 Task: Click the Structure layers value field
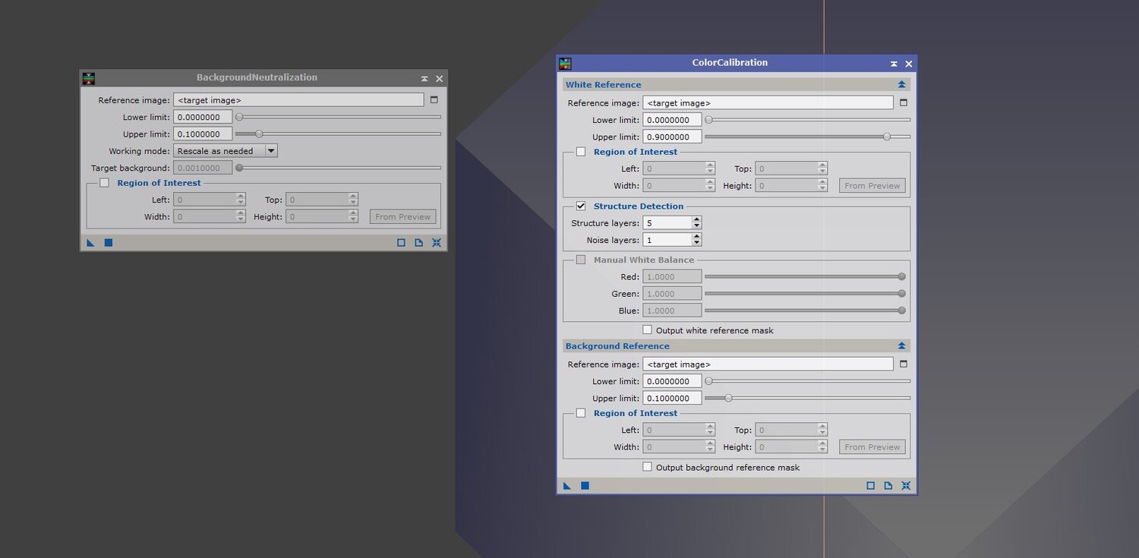[x=667, y=222]
